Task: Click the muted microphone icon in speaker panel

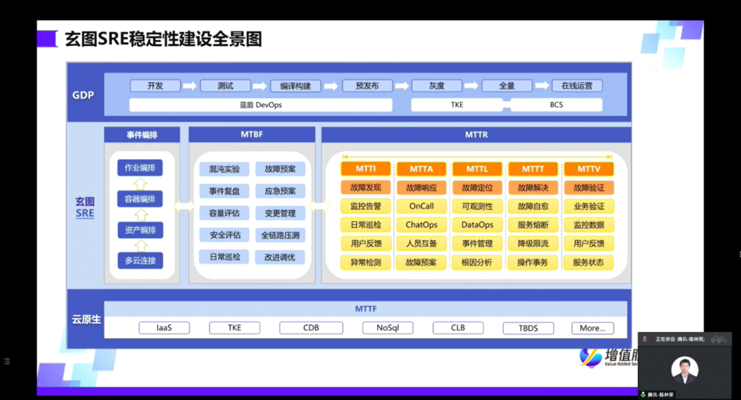Action: (x=645, y=339)
